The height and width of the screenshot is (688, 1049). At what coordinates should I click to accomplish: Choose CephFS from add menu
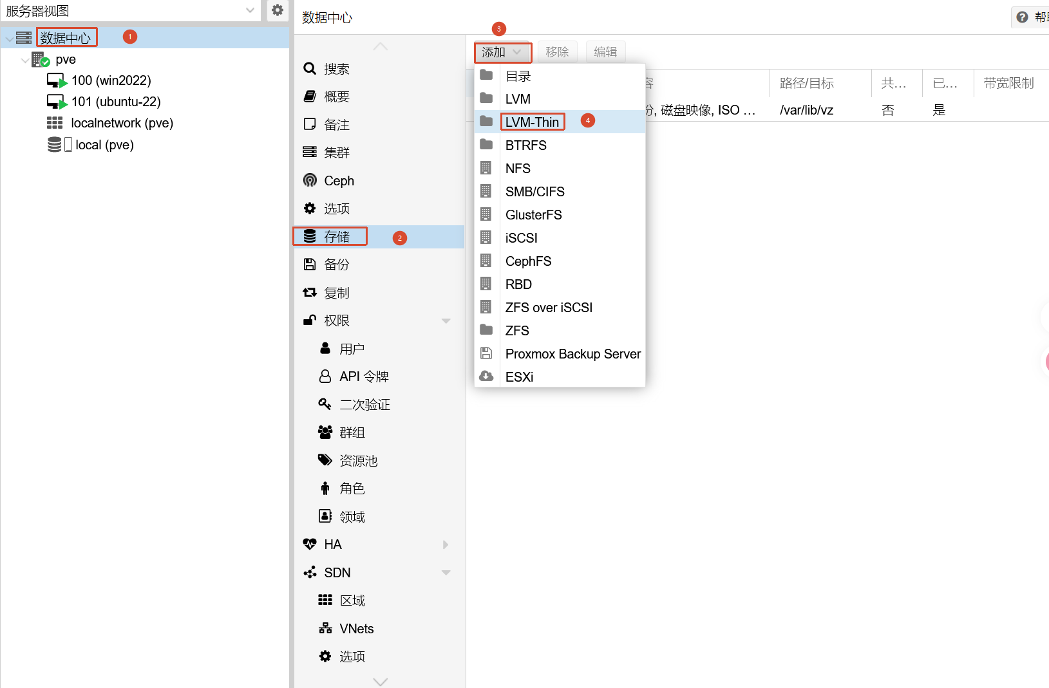click(x=560, y=261)
